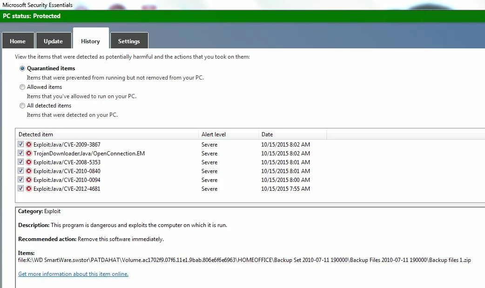Toggle checkbox for Exploit:Java/CVE-2008-5353
485x288 pixels.
click(21, 162)
